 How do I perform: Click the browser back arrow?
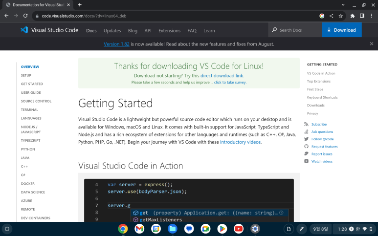point(6,16)
